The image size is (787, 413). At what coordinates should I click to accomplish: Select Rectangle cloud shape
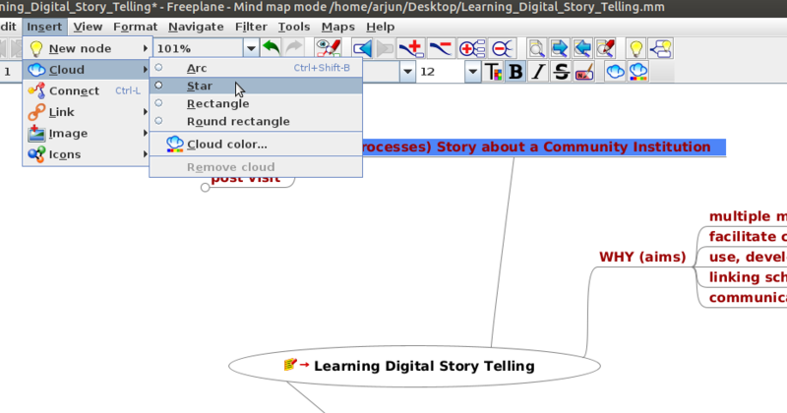click(x=256, y=103)
